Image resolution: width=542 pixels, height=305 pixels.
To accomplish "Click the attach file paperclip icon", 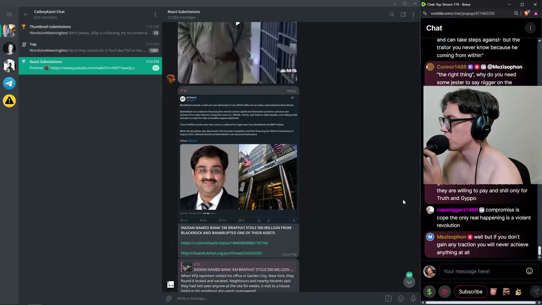I will (169, 299).
